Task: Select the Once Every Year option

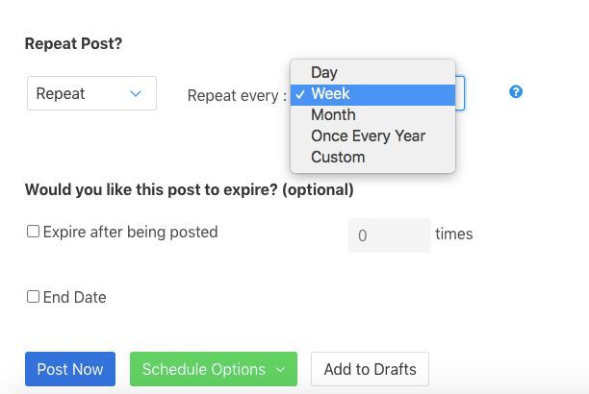Action: tap(368, 136)
